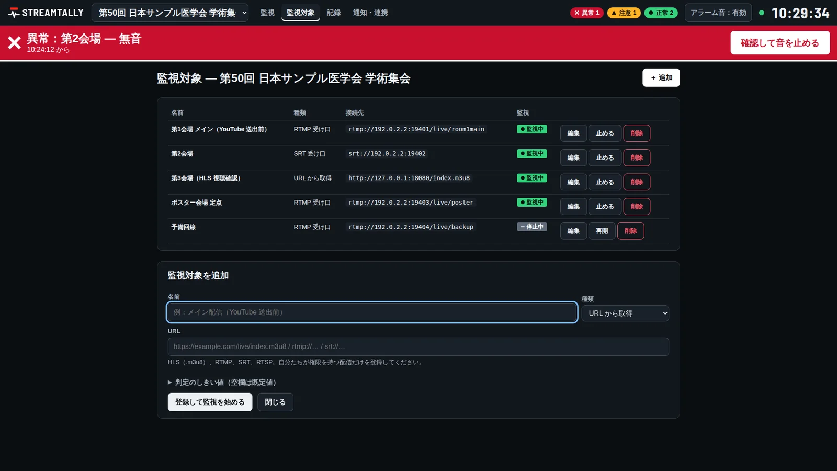Click the 第1会場 メイン(YouTube 送出前) name
Viewport: 837px width, 471px height.
point(219,129)
